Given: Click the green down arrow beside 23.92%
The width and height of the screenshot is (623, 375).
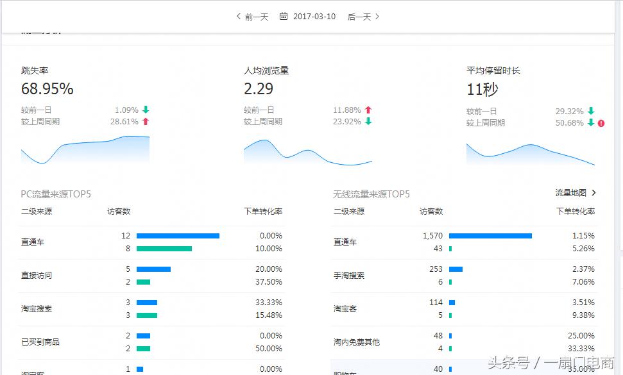Looking at the screenshot, I should [x=368, y=121].
